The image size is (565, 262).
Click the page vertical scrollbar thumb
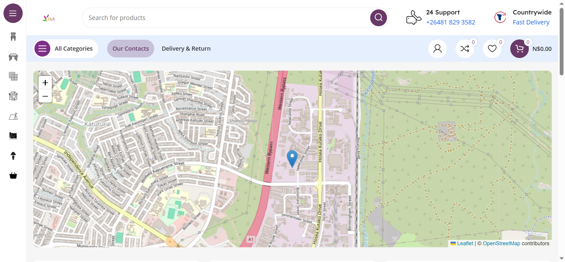click(561, 41)
